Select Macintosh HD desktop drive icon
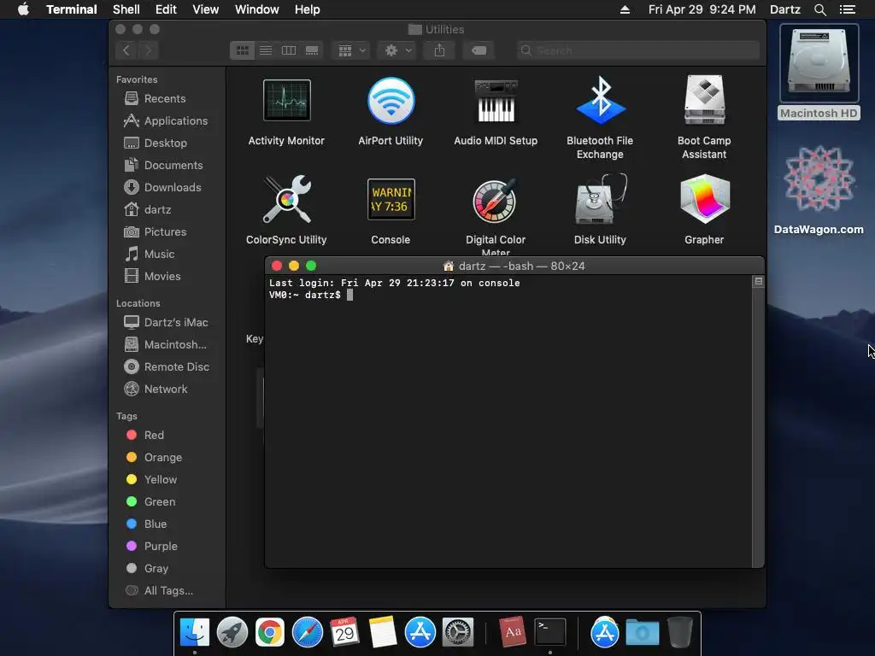The image size is (875, 656). click(819, 62)
